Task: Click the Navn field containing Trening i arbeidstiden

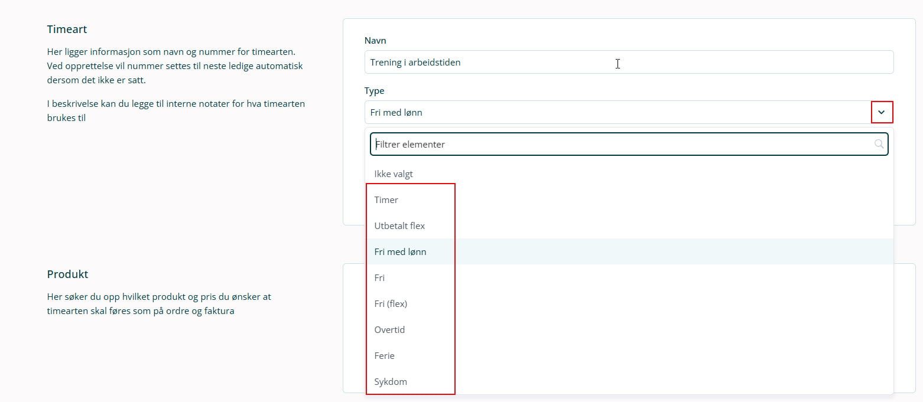Action: tap(629, 62)
